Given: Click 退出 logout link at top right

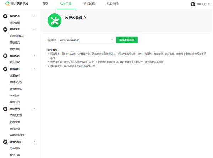Looking at the screenshot, I should pyautogui.click(x=210, y=4).
